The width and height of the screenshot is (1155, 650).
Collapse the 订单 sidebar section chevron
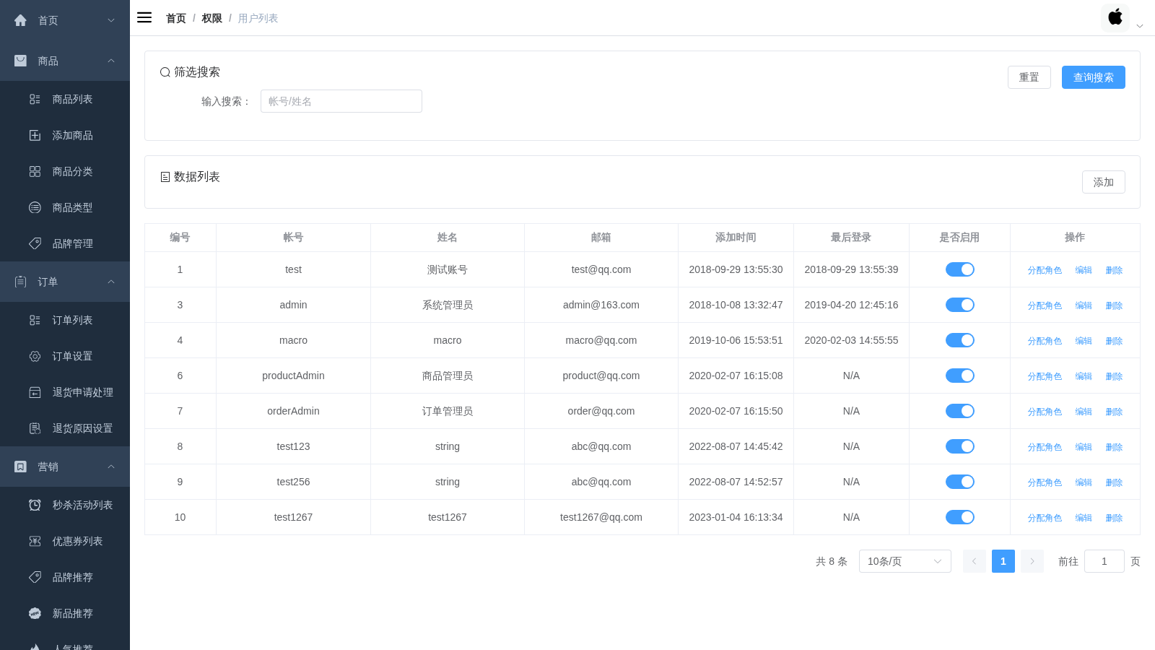click(x=111, y=282)
